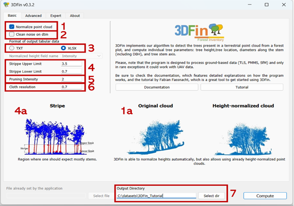This screenshot has height=206, width=294.
Task: Click the Strippe Upper Limit field
Action: click(72, 64)
